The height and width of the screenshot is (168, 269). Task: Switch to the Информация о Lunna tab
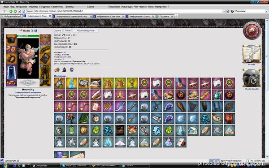click(x=140, y=17)
